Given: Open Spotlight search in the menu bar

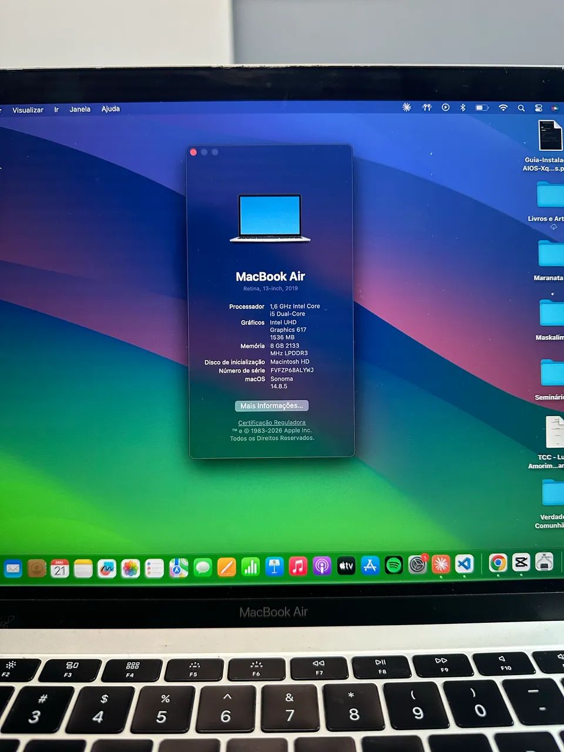Looking at the screenshot, I should 521,108.
